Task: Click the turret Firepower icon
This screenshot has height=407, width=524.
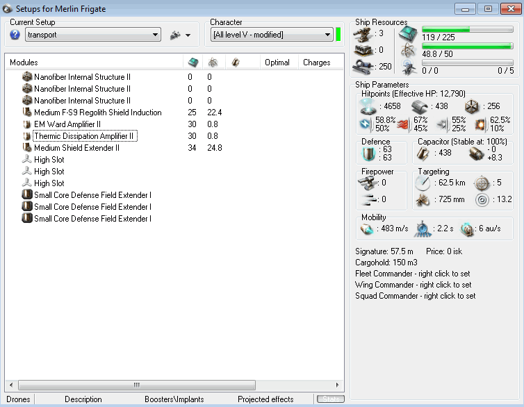Action: tap(367, 183)
